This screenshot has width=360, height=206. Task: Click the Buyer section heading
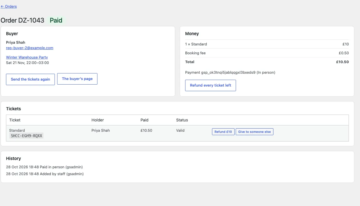(x=12, y=33)
